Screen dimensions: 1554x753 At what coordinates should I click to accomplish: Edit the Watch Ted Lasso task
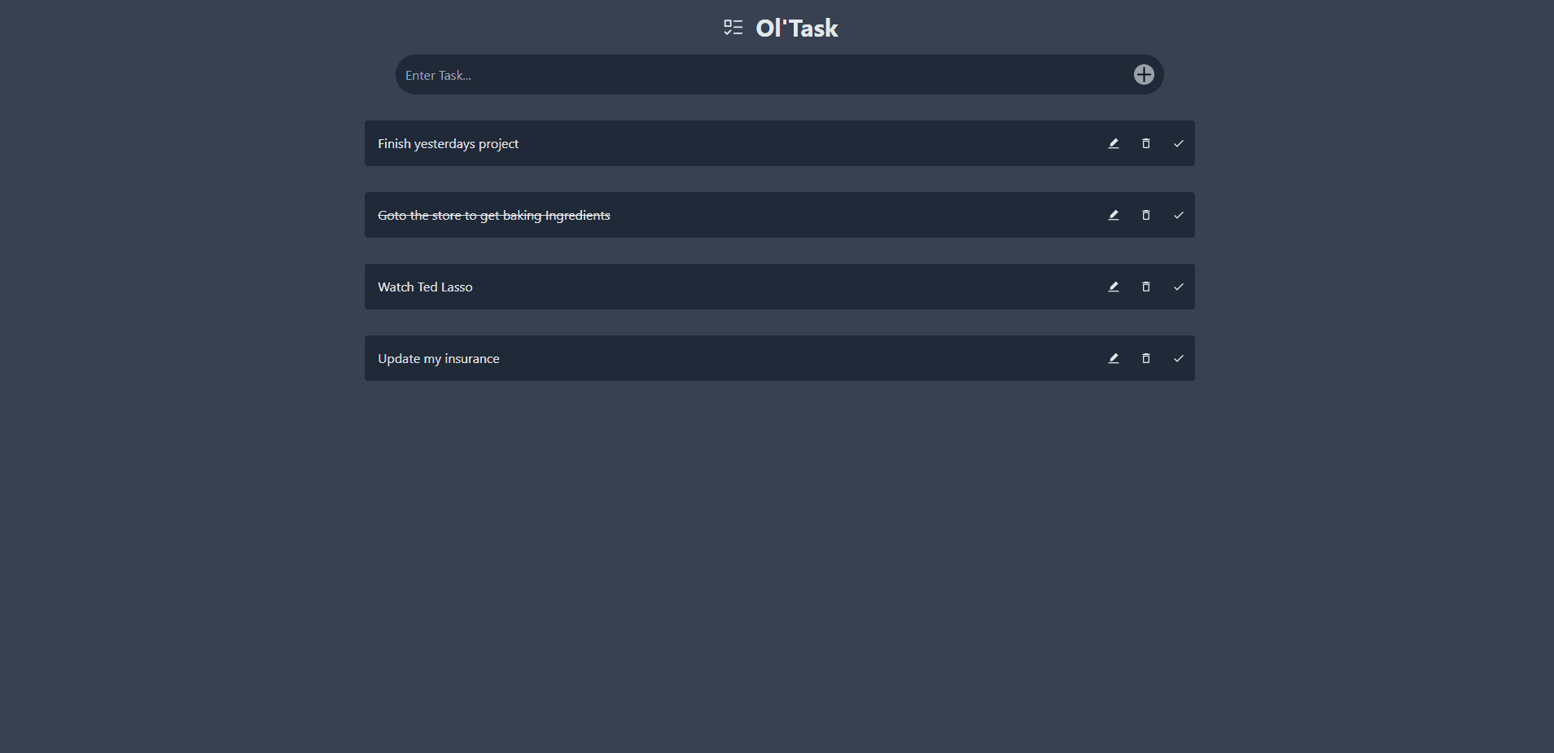click(1114, 287)
